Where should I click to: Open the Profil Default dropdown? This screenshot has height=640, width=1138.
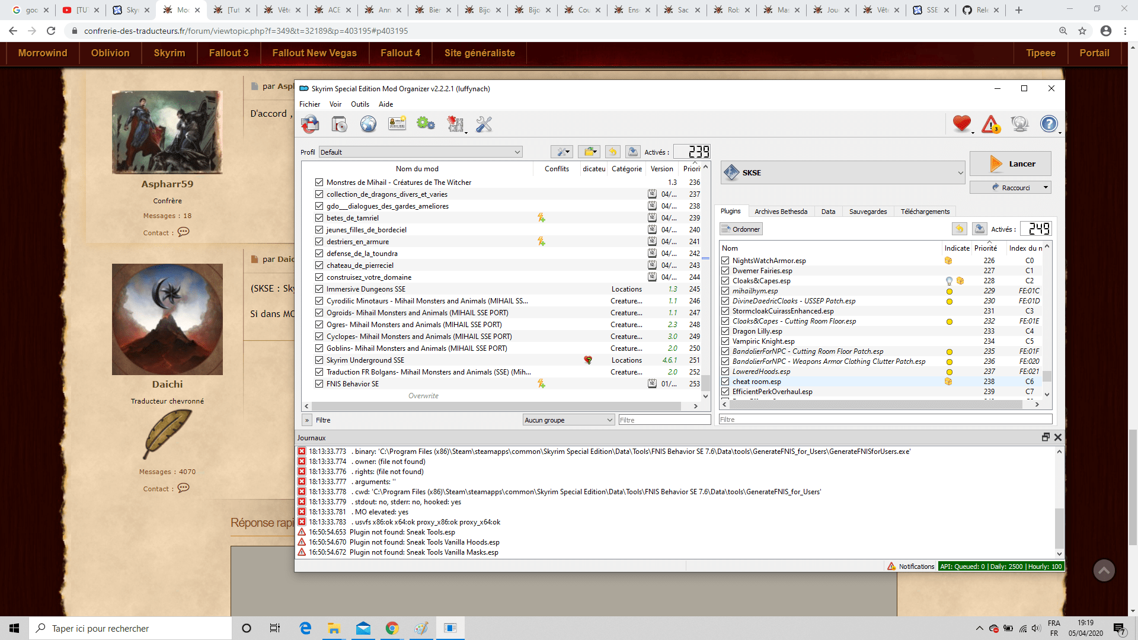420,152
